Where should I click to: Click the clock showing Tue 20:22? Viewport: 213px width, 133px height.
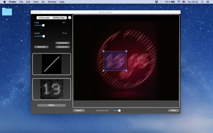(193, 2)
